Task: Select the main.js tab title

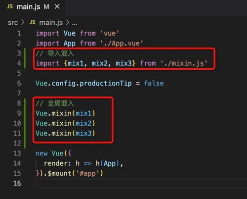Action: (29, 7)
